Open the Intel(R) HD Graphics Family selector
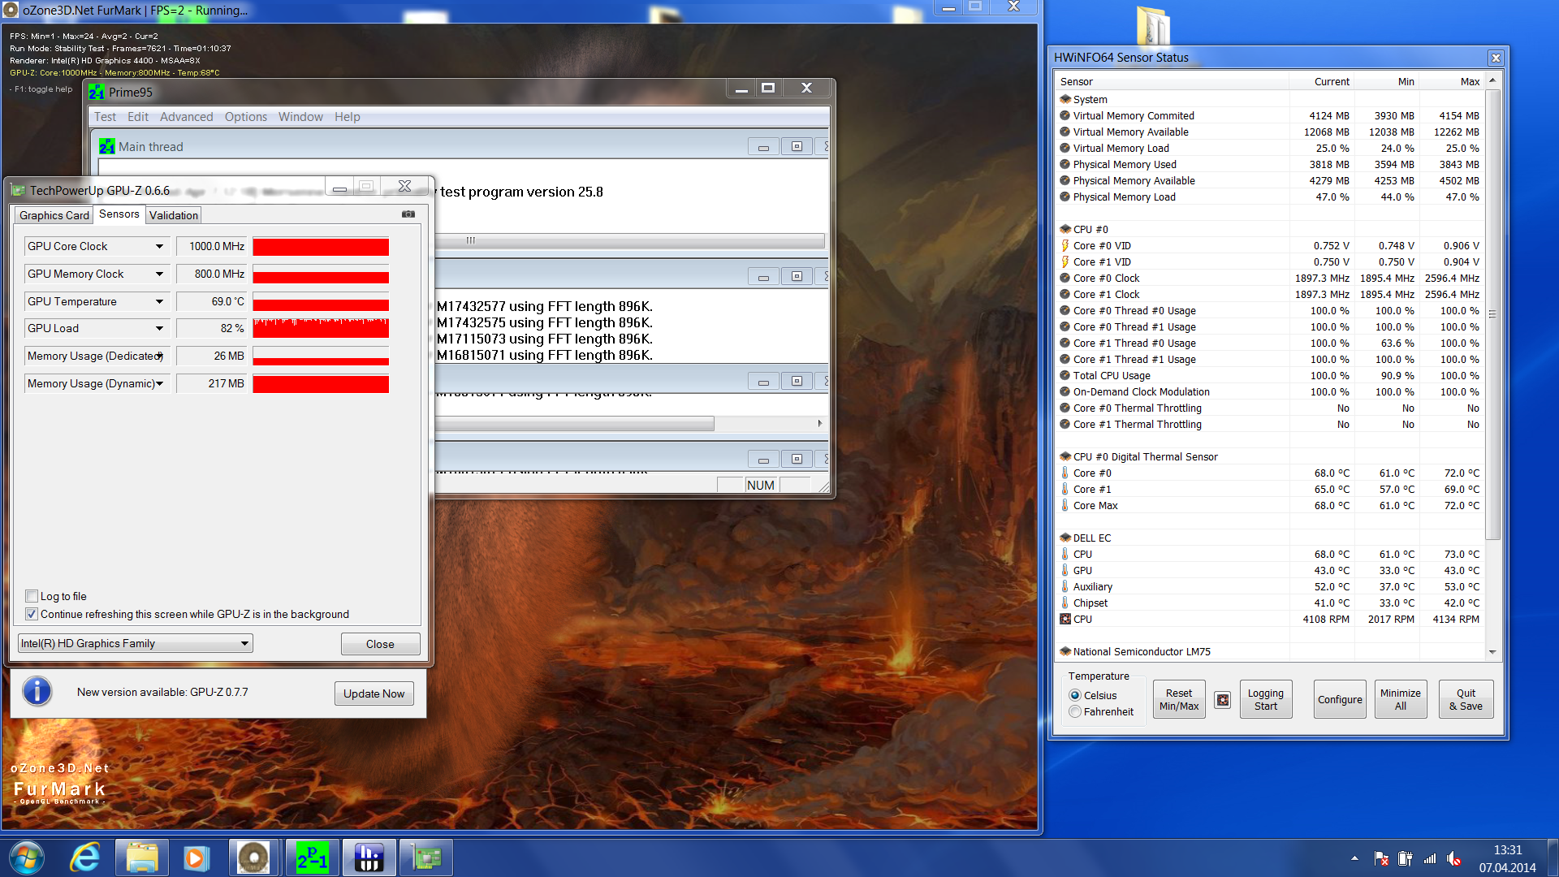 point(136,643)
